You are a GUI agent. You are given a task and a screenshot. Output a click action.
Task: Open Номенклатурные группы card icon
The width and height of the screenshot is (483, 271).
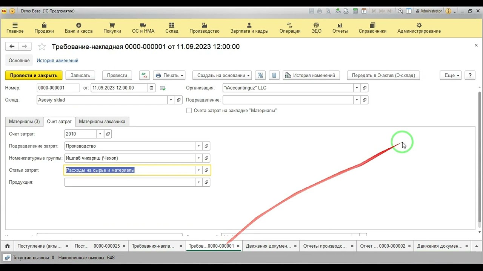pyautogui.click(x=206, y=158)
